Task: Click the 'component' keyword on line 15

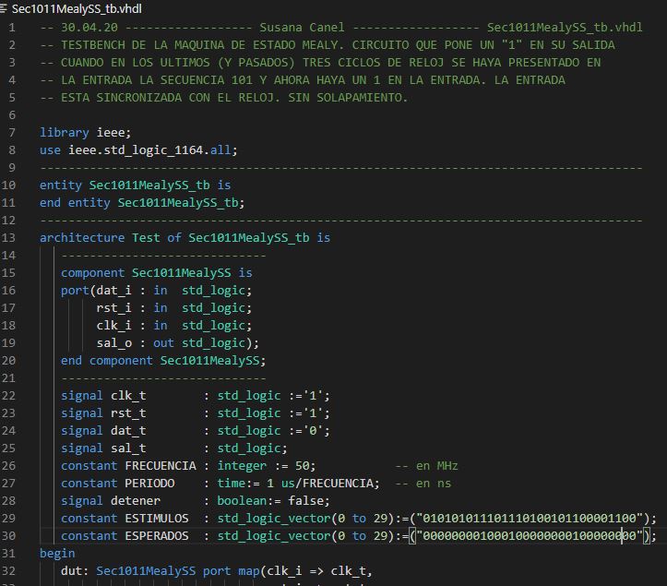Action: (92, 273)
